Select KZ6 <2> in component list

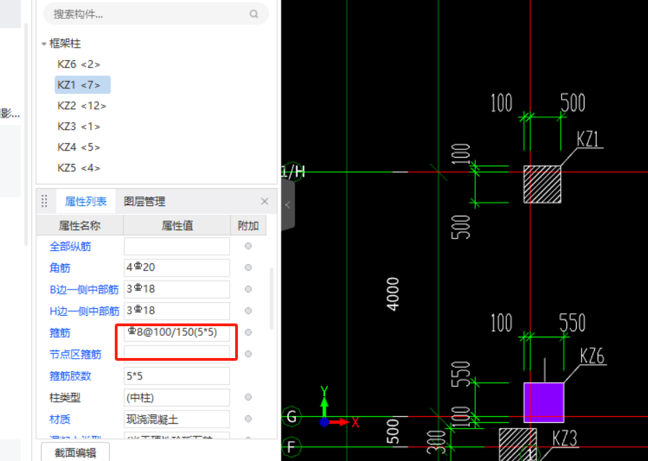click(79, 64)
